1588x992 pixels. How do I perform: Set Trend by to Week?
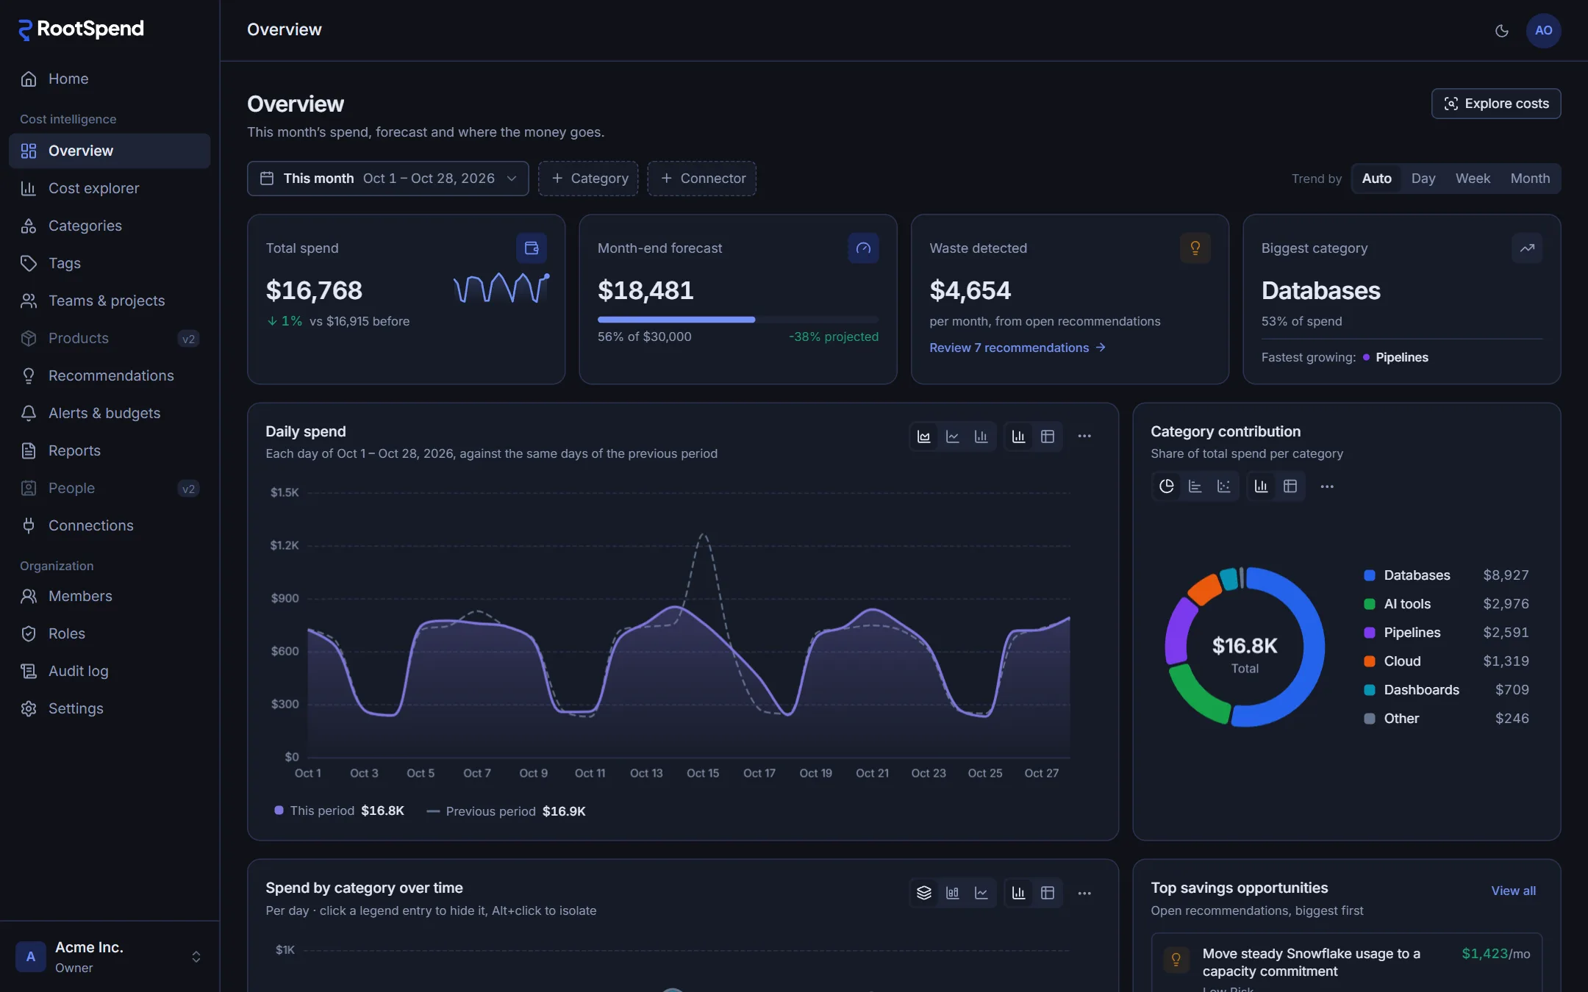coord(1473,179)
